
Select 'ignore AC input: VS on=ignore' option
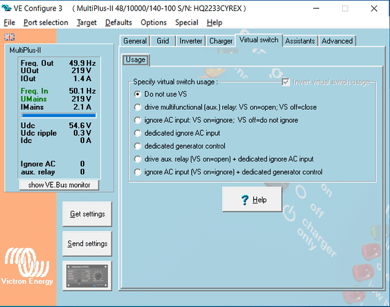[x=216, y=120]
